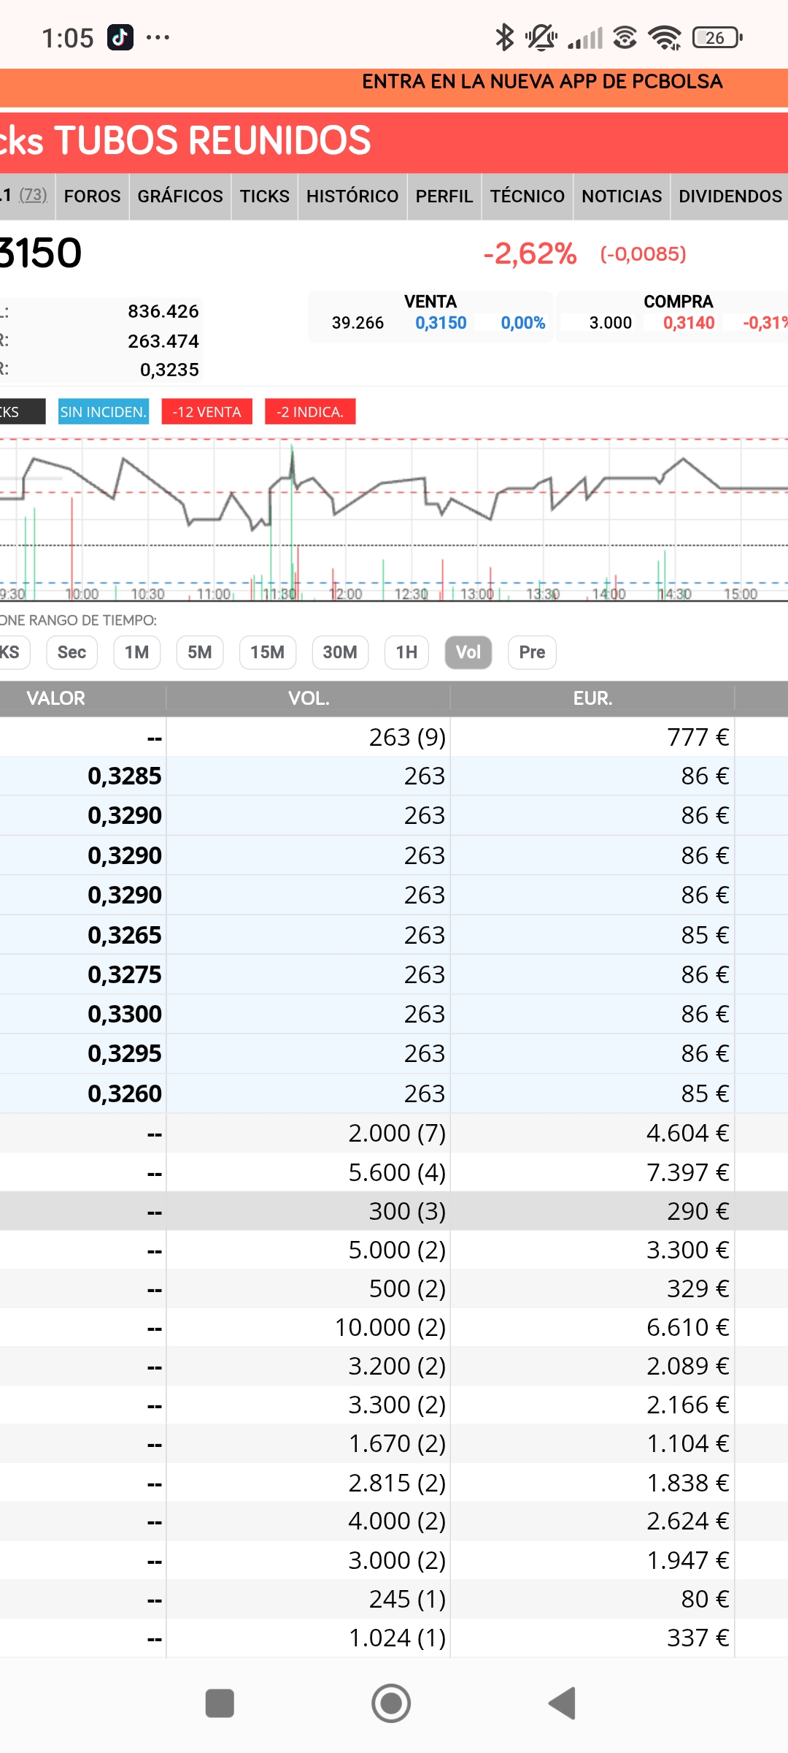Tap the SIN INCIDEN. blue badge
This screenshot has height=1753, width=788.
click(104, 412)
